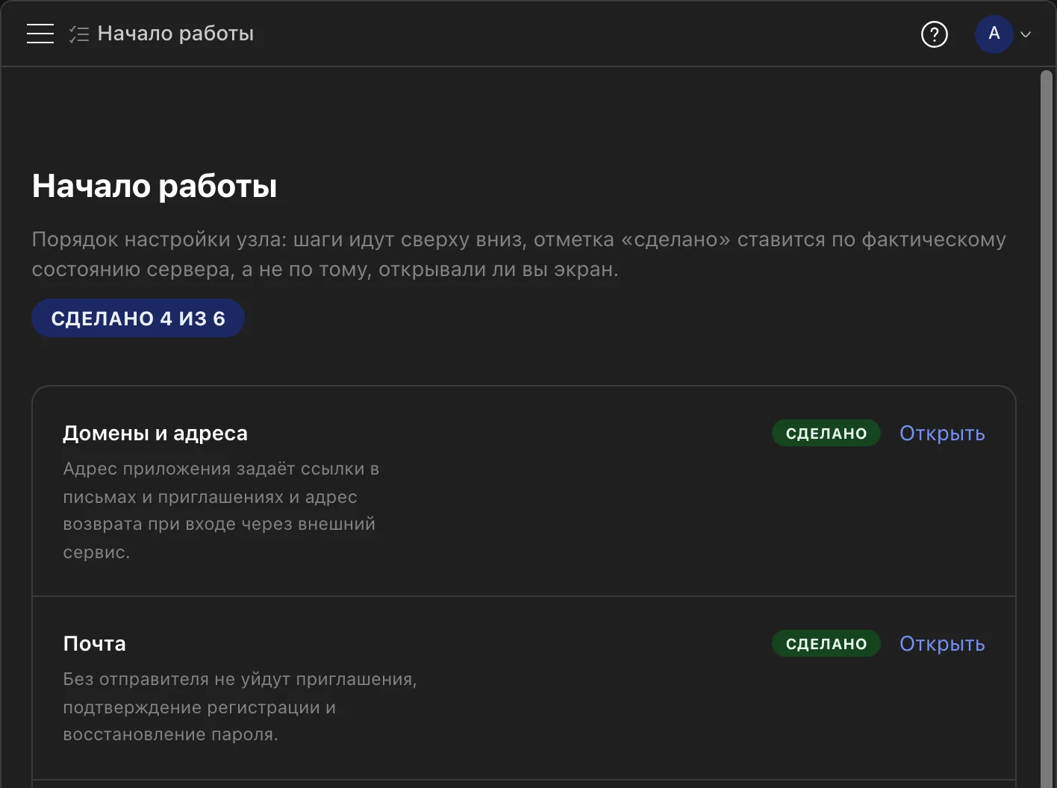Open the help question mark icon

click(x=935, y=34)
